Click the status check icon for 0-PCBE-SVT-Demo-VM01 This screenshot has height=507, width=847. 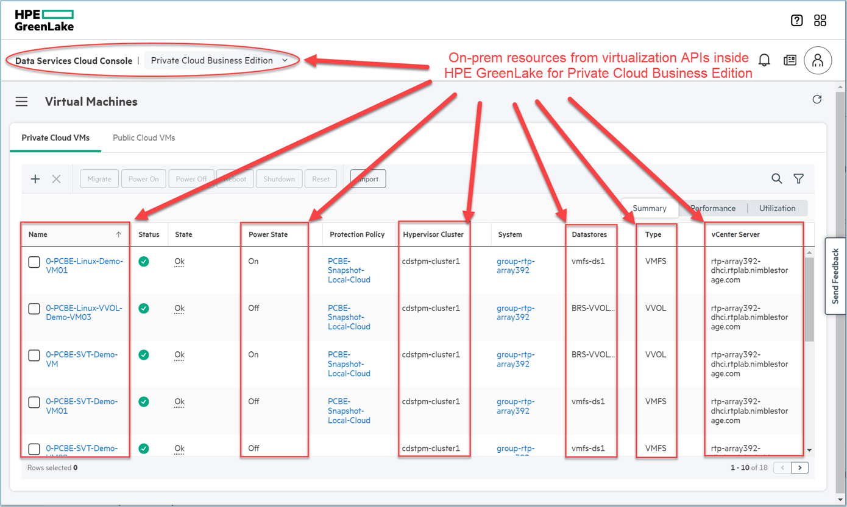pyautogui.click(x=144, y=402)
